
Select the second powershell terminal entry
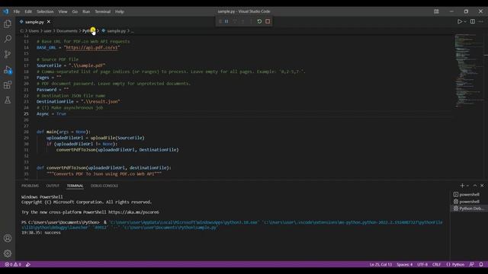click(x=469, y=202)
